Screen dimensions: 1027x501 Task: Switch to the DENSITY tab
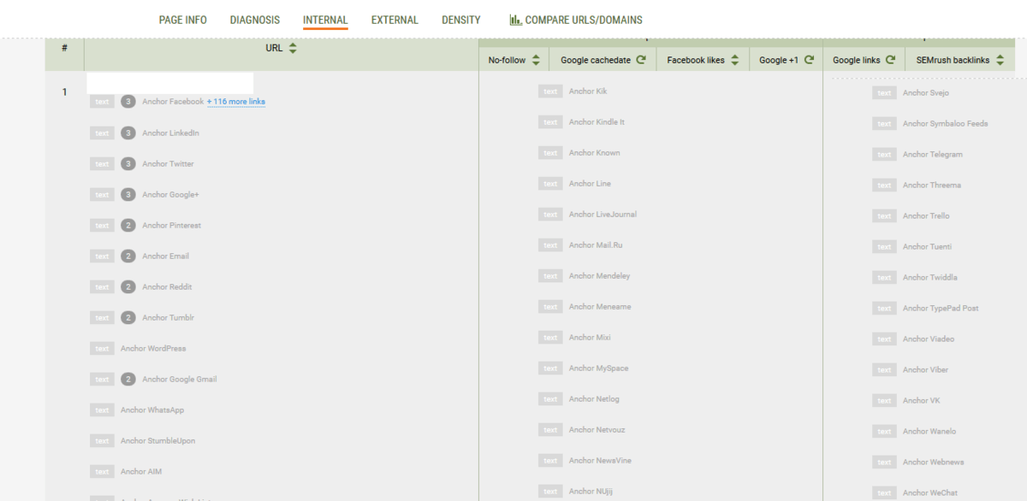[461, 20]
